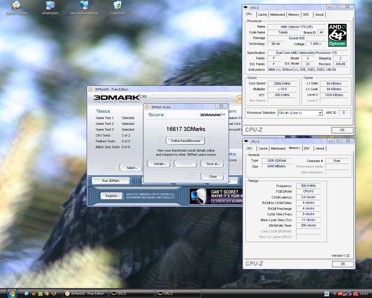This screenshot has height=298, width=372.
Task: Click the Multiplier value x 10.0
Action: (282, 89)
